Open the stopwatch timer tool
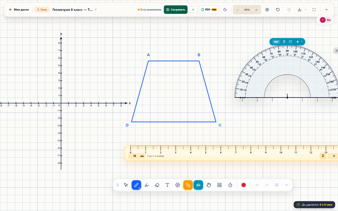 pyautogui.click(x=230, y=185)
